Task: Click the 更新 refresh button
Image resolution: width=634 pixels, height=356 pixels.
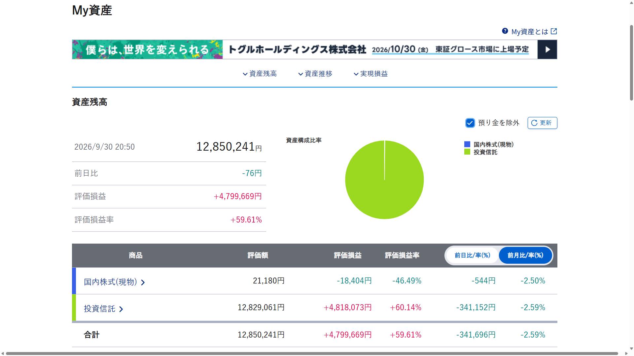Action: [542, 123]
